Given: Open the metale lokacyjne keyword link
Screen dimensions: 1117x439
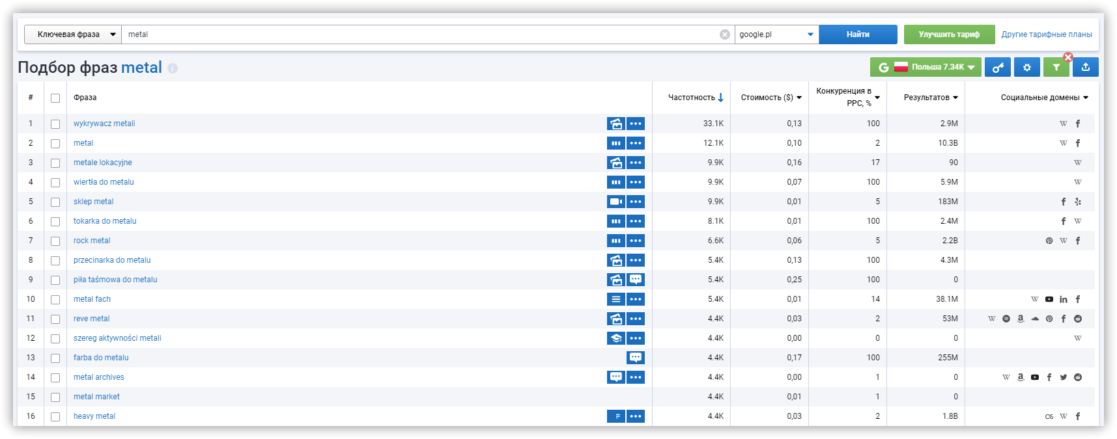Looking at the screenshot, I should [102, 163].
